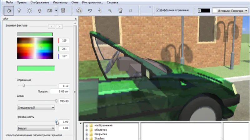Select the paint bucket material tool
The width and height of the screenshot is (250, 140).
[x=9, y=11]
